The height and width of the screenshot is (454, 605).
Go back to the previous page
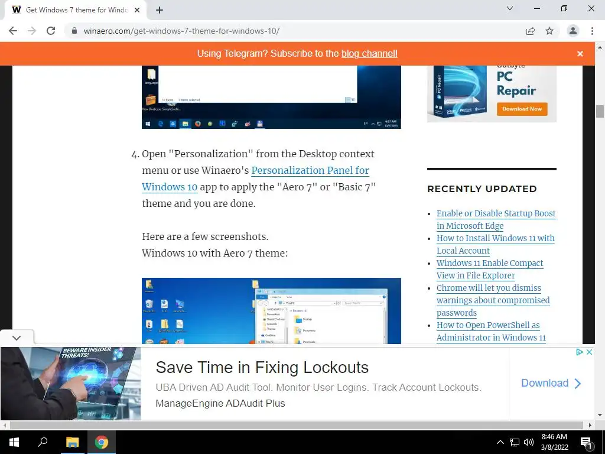click(x=13, y=31)
